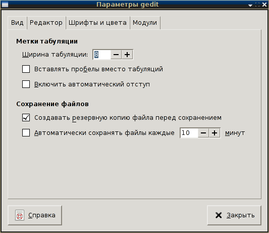Open Справка help button
Viewport: 269px width, 233px height.
click(x=35, y=215)
